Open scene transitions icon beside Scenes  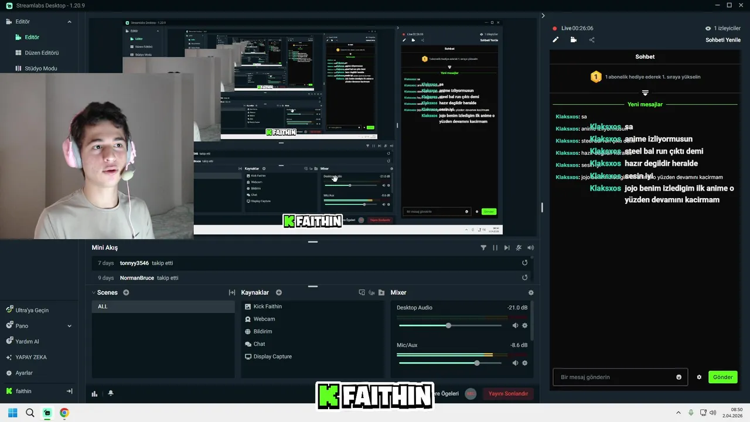tap(232, 292)
